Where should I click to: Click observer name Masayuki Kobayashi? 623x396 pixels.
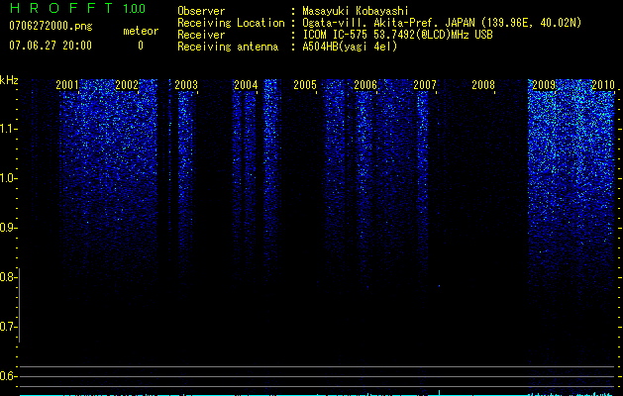356,11
